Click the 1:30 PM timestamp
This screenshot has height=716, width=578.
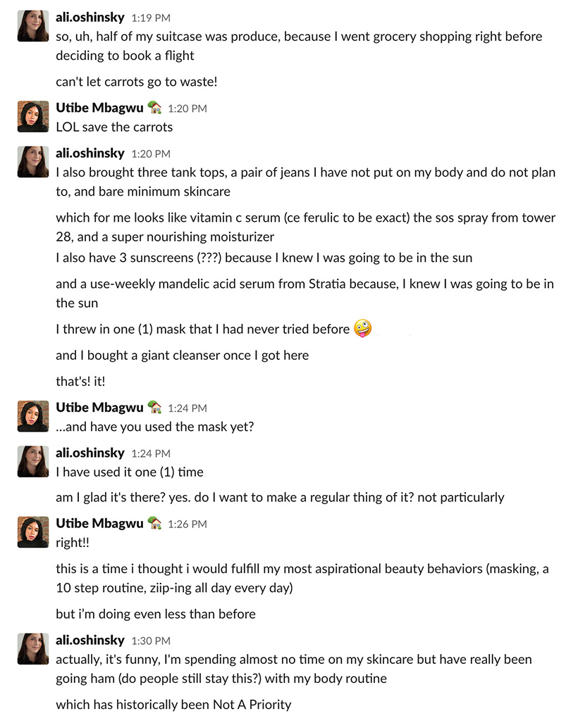click(x=151, y=641)
